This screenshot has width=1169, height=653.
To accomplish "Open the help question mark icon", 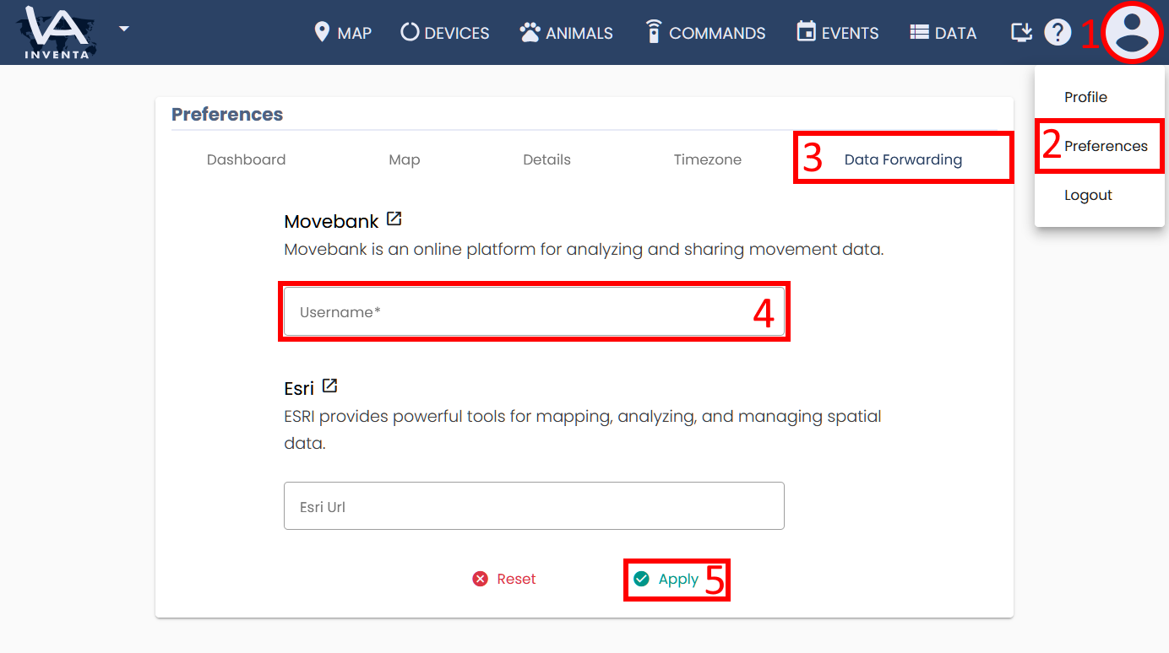I will [1058, 33].
